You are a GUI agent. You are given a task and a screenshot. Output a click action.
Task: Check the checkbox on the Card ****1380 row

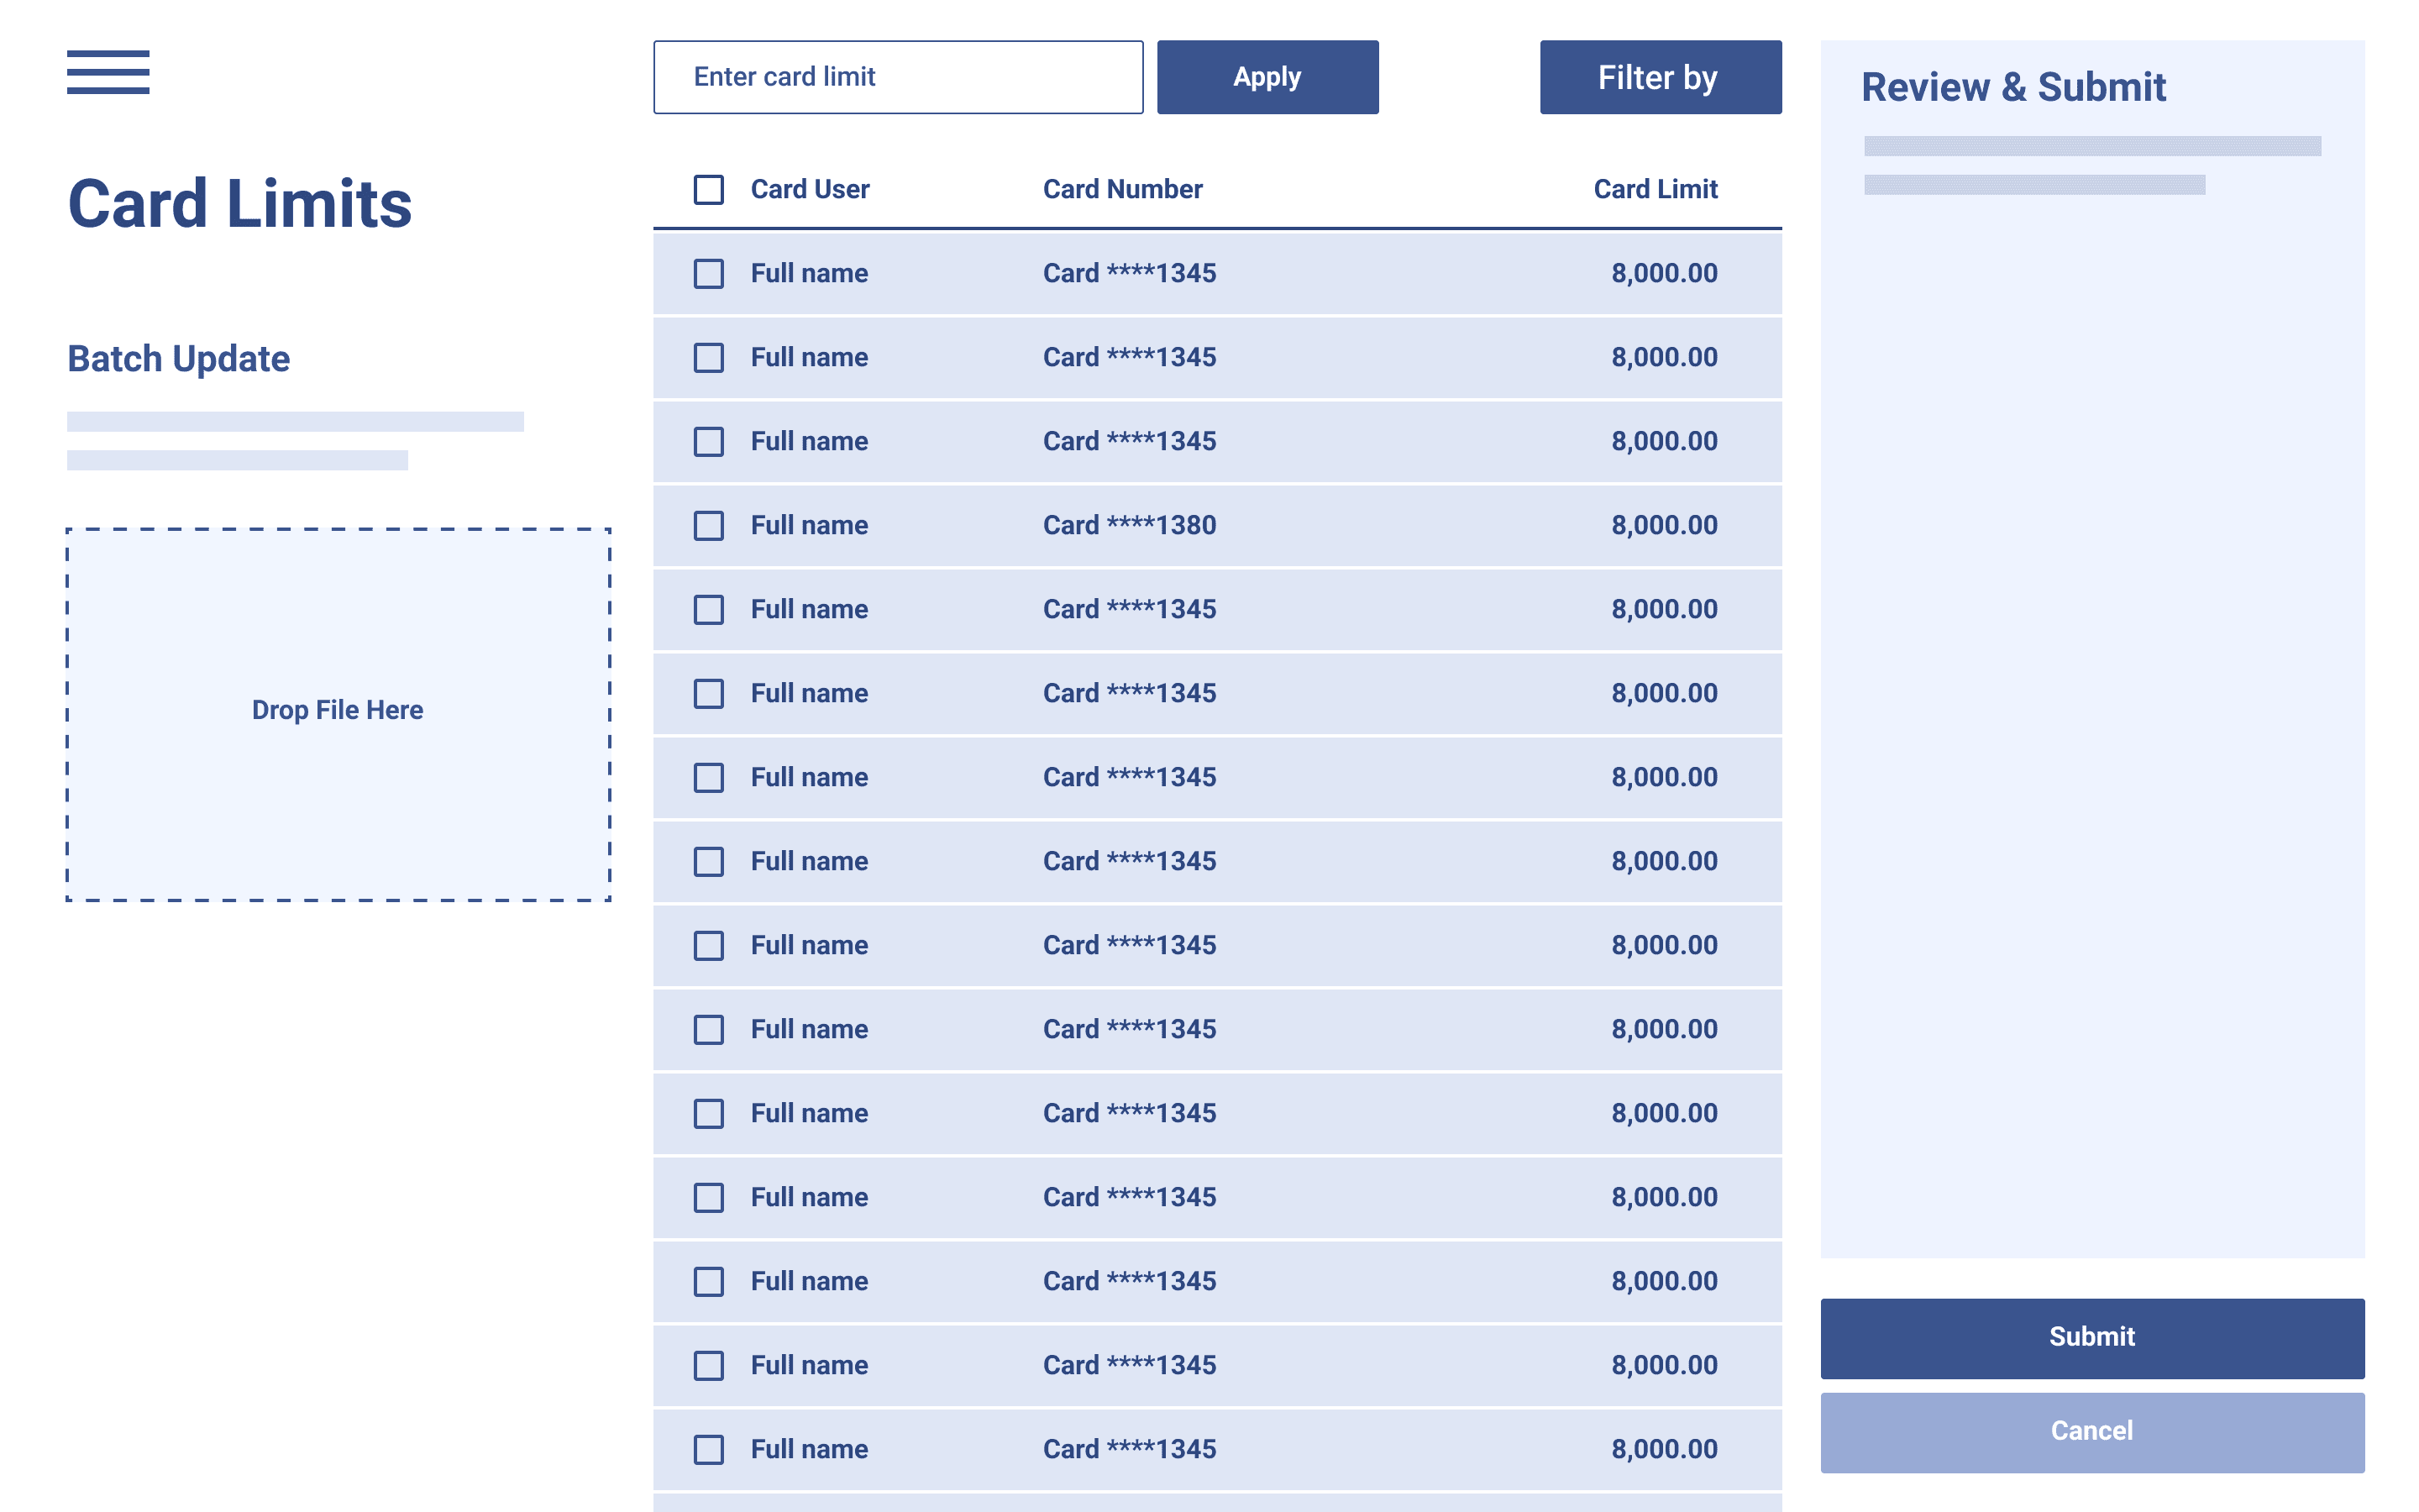point(708,525)
